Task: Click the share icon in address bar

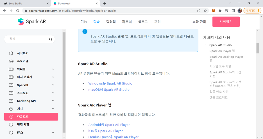Action: 199,11
